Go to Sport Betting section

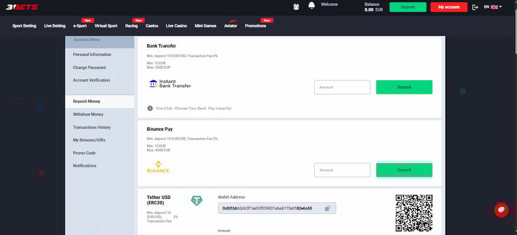[24, 26]
